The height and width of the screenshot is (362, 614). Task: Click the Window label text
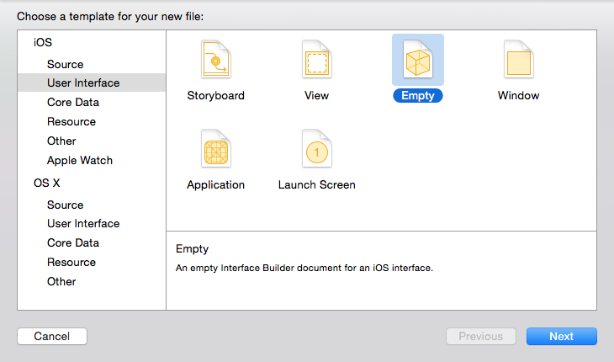point(518,96)
